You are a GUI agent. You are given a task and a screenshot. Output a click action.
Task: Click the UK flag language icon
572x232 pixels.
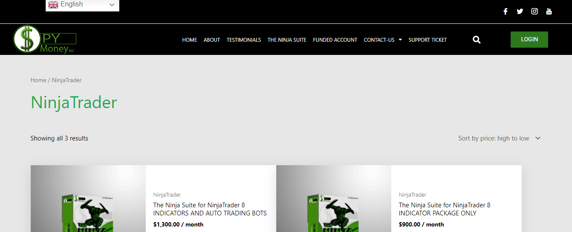click(x=53, y=5)
